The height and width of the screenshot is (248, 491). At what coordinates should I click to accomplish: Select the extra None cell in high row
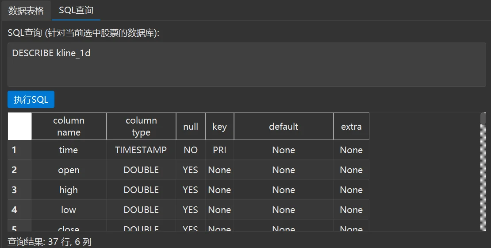(x=351, y=190)
